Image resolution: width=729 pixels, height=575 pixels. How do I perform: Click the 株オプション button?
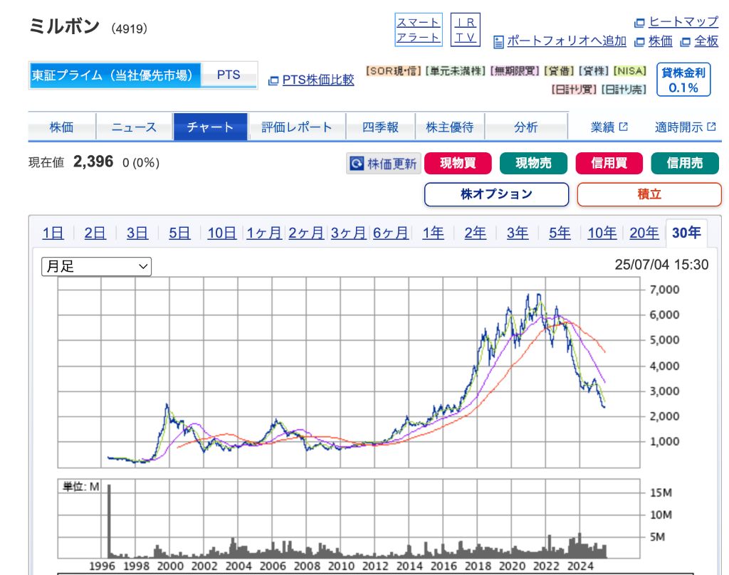pyautogui.click(x=496, y=194)
